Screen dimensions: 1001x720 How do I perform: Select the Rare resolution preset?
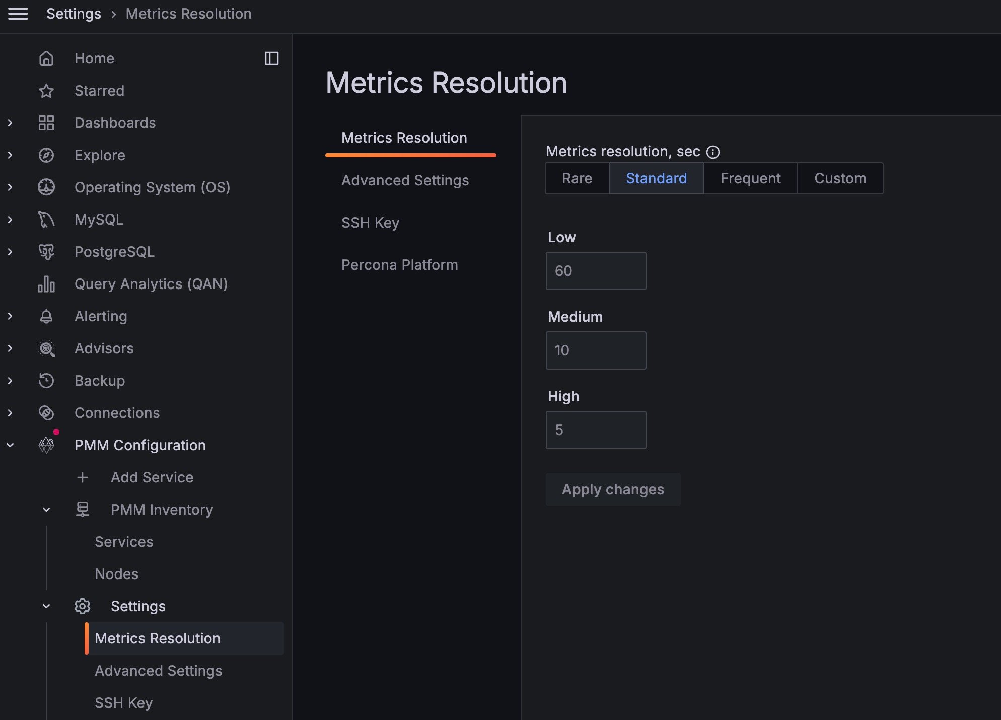click(x=577, y=178)
